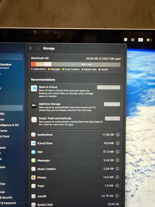The width and height of the screenshot is (155, 207).
Task: Click '55,99 GB of 245,11 GB used' text
Action: [103, 59]
